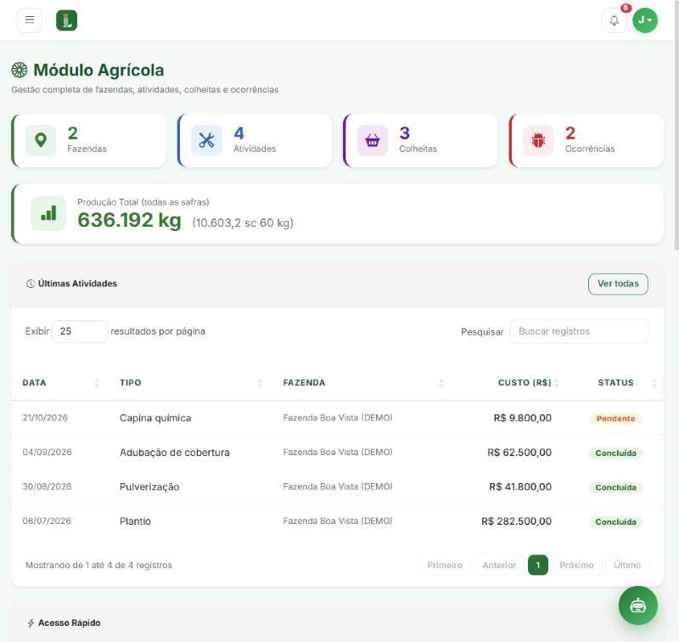Click the Produção Total bar chart icon
This screenshot has height=642, width=679.
[x=48, y=213]
